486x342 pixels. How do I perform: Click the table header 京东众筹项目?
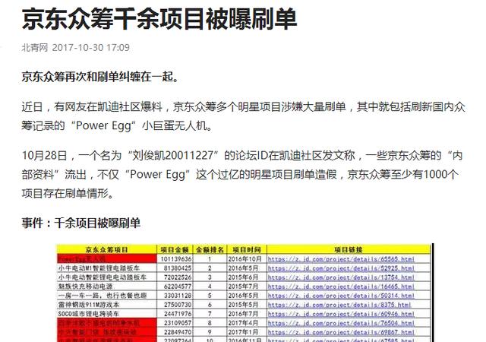[x=106, y=249]
